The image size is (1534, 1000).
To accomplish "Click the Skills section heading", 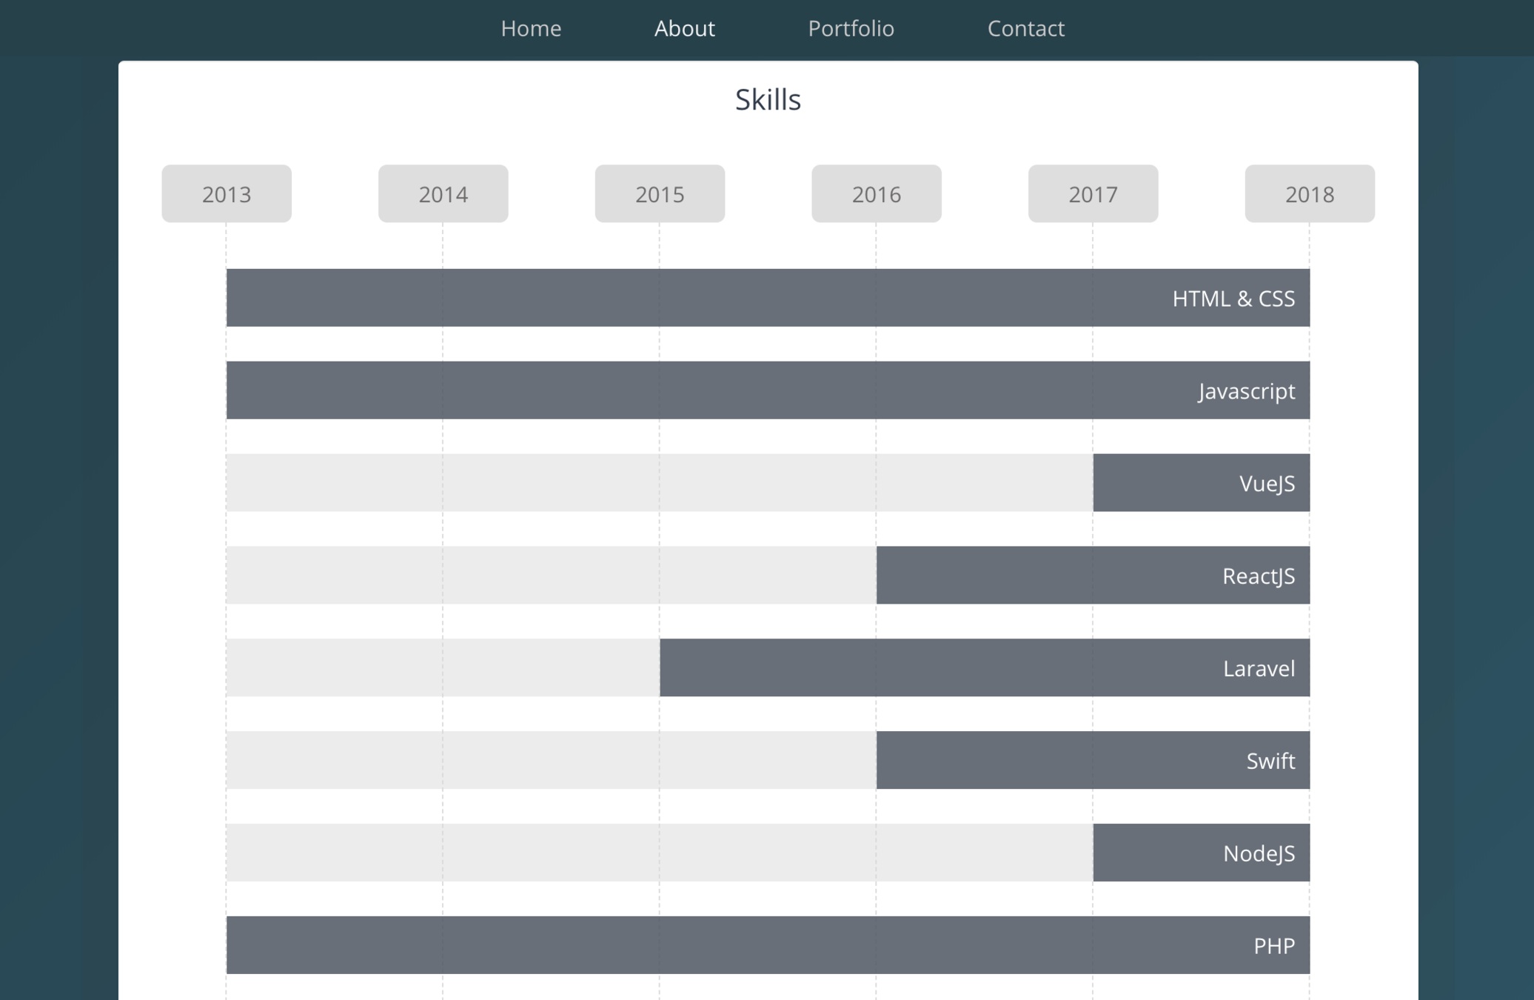I will click(768, 100).
